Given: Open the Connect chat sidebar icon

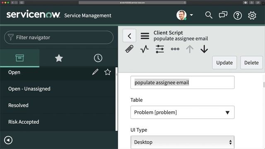Looking at the screenshot, I should 223,15.
